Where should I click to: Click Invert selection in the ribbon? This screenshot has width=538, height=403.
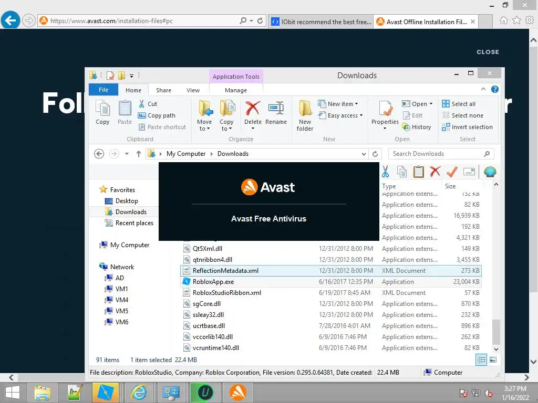[x=467, y=127]
